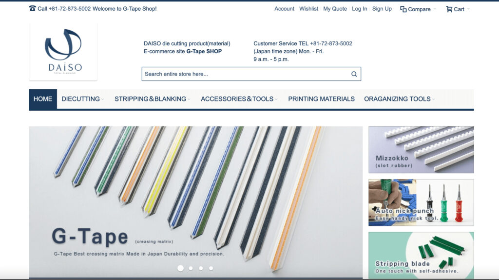Open the STRIPPING&BLANKING menu item
The image size is (499, 280).
click(150, 99)
